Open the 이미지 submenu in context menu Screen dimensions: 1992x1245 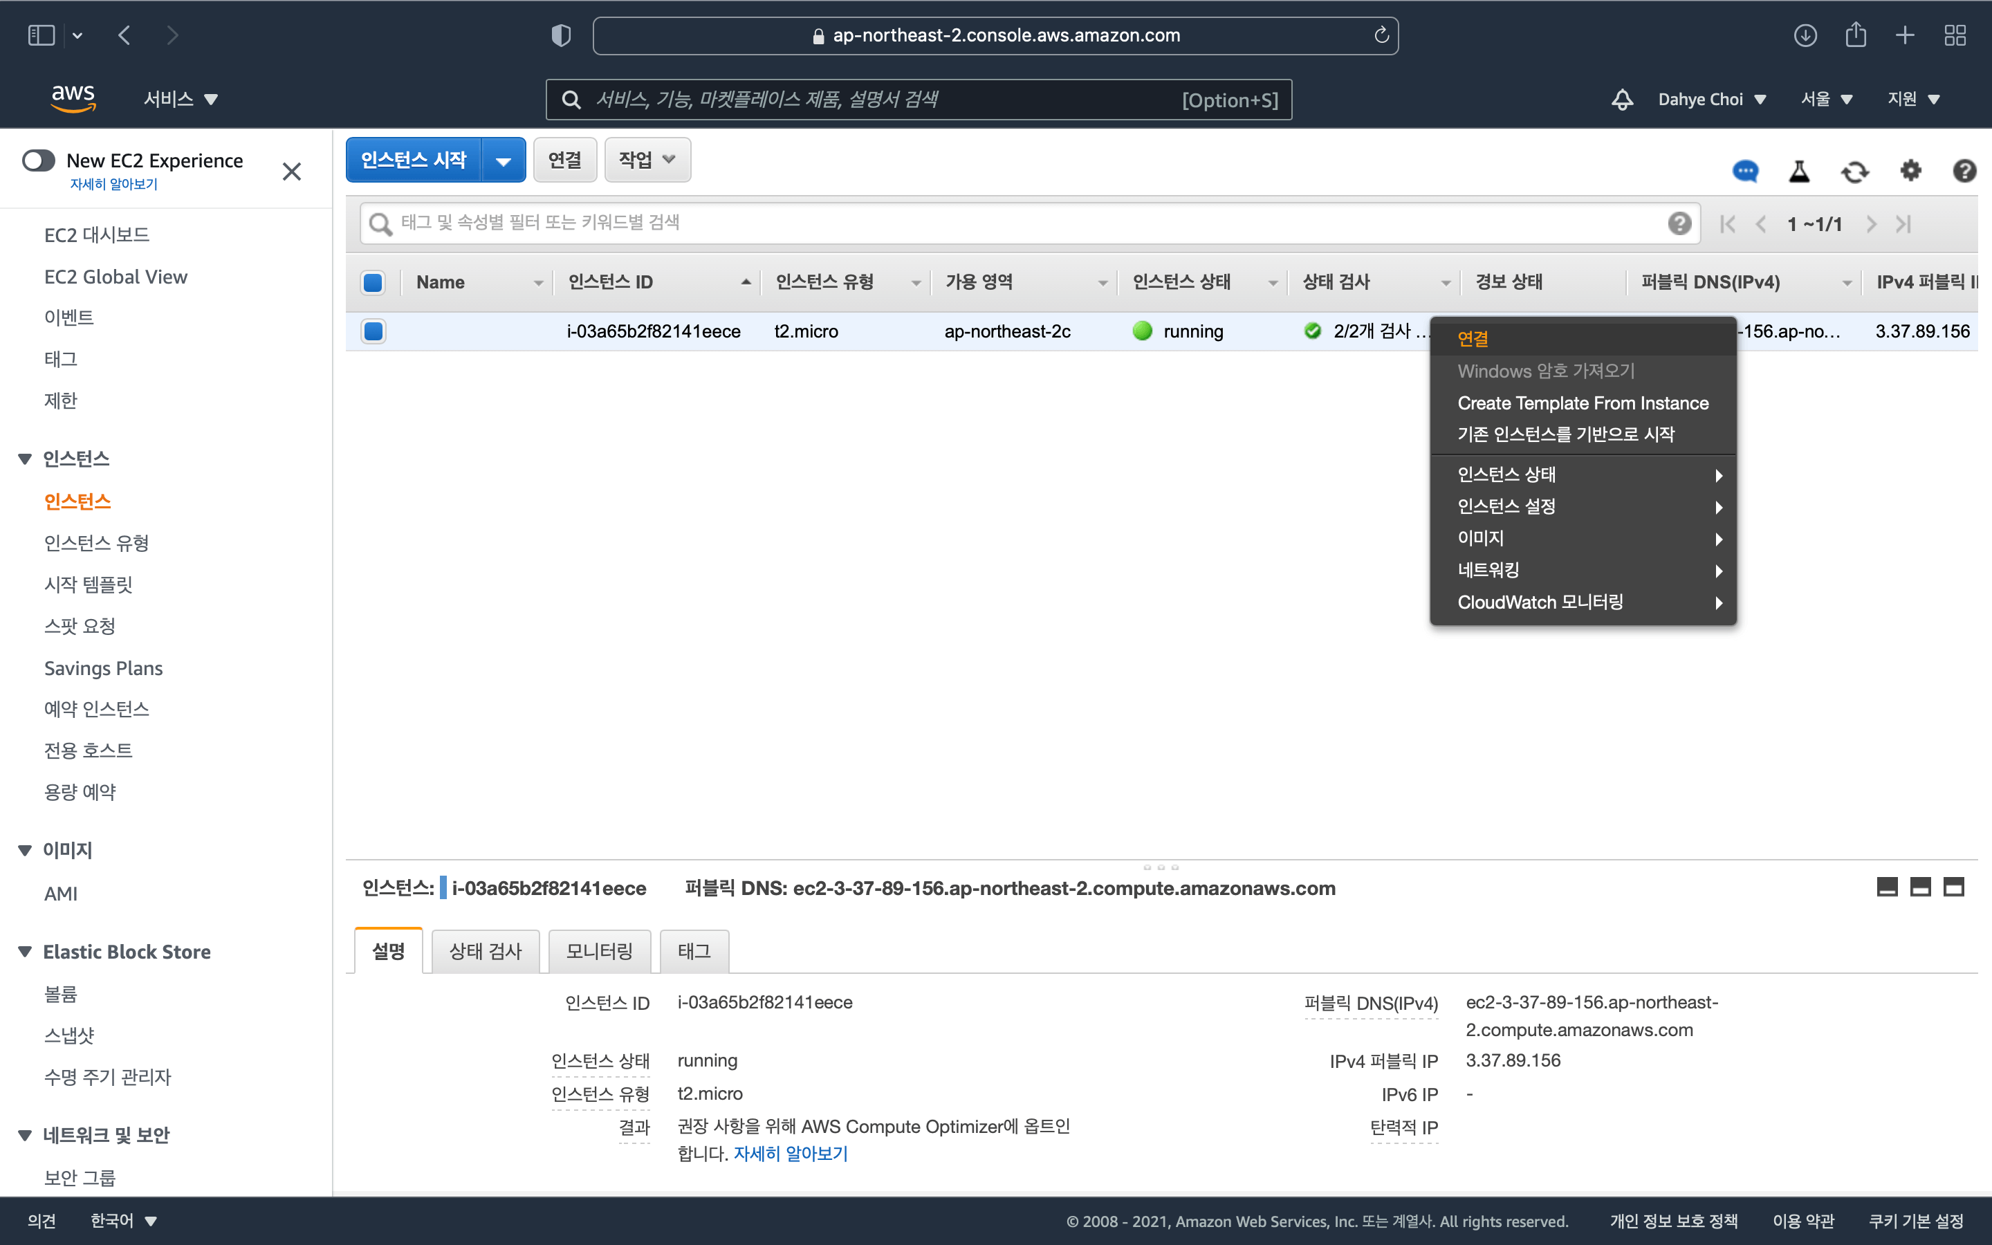point(1583,537)
